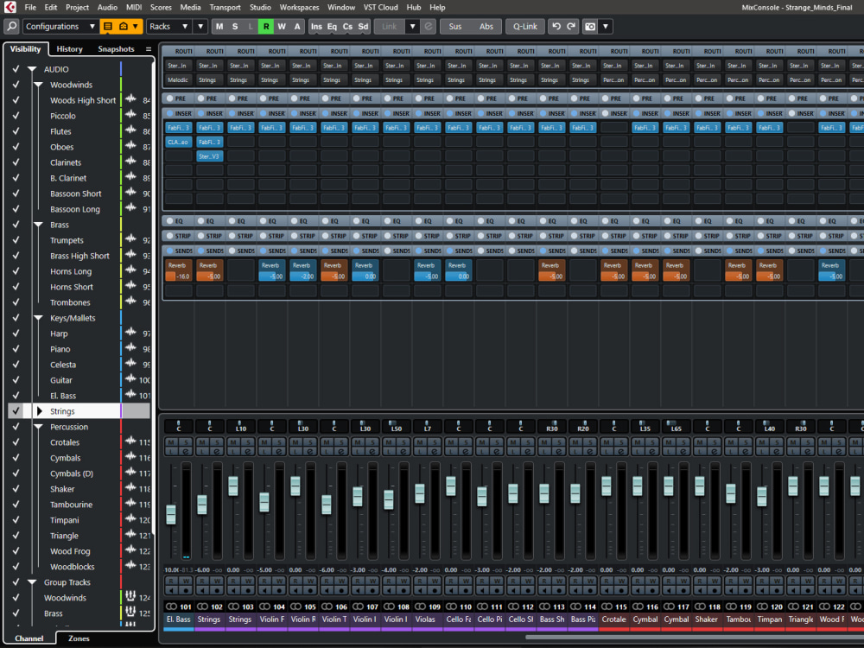Open the Link group dropdown arrow
Image resolution: width=864 pixels, height=648 pixels.
412,27
